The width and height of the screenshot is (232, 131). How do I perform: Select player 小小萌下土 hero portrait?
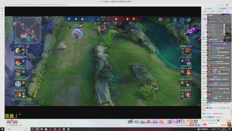pos(18,51)
